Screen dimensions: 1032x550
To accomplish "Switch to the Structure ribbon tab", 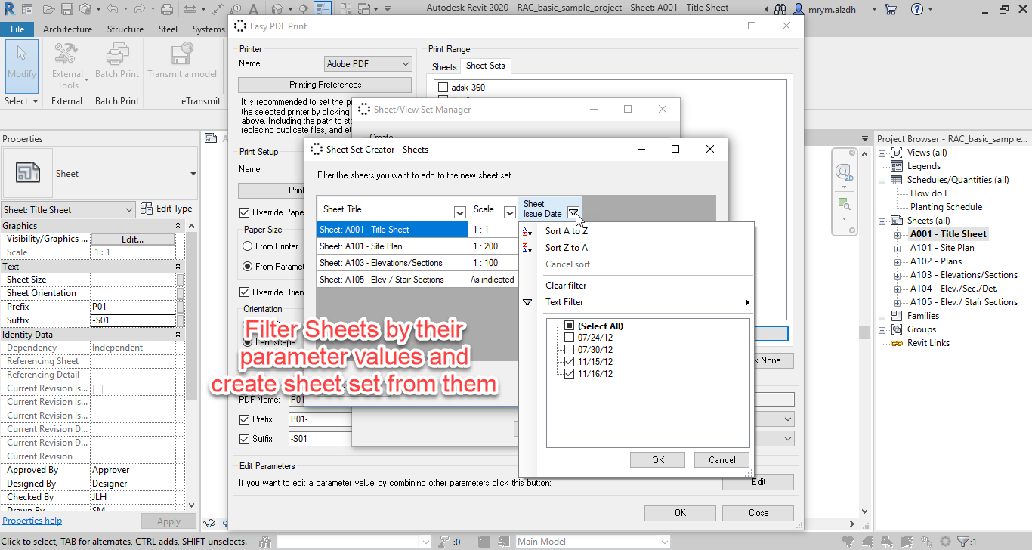I will (x=125, y=29).
